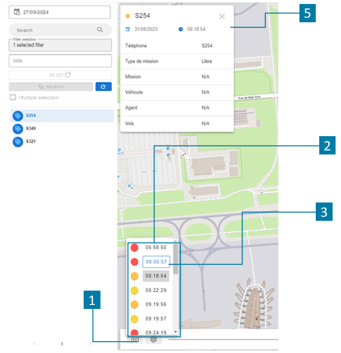This screenshot has height=353, width=341.
Task: Click the RESET button
Action: coord(60,75)
